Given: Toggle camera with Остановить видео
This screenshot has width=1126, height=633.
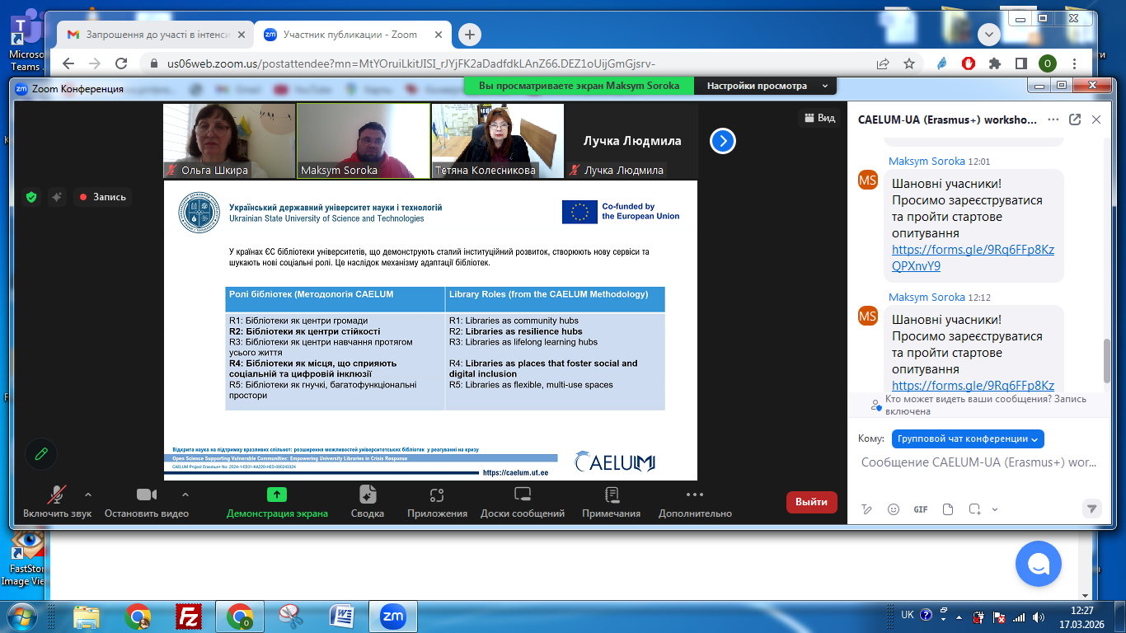Looking at the screenshot, I should (147, 495).
